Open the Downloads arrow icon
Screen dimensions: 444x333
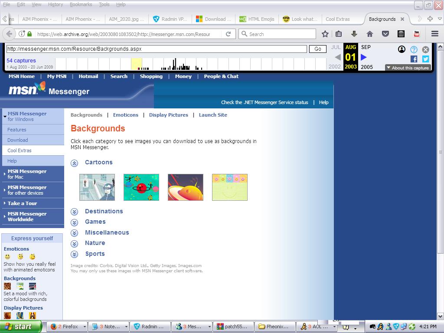[354, 34]
